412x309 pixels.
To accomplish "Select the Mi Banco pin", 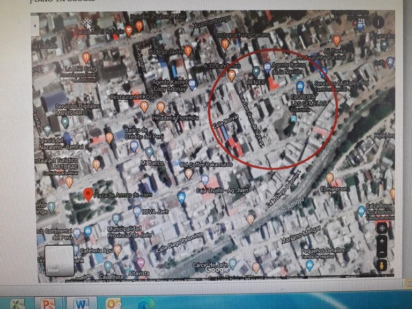I will 149,152.
